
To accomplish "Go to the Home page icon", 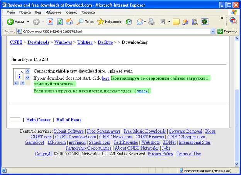I will 69,22.
